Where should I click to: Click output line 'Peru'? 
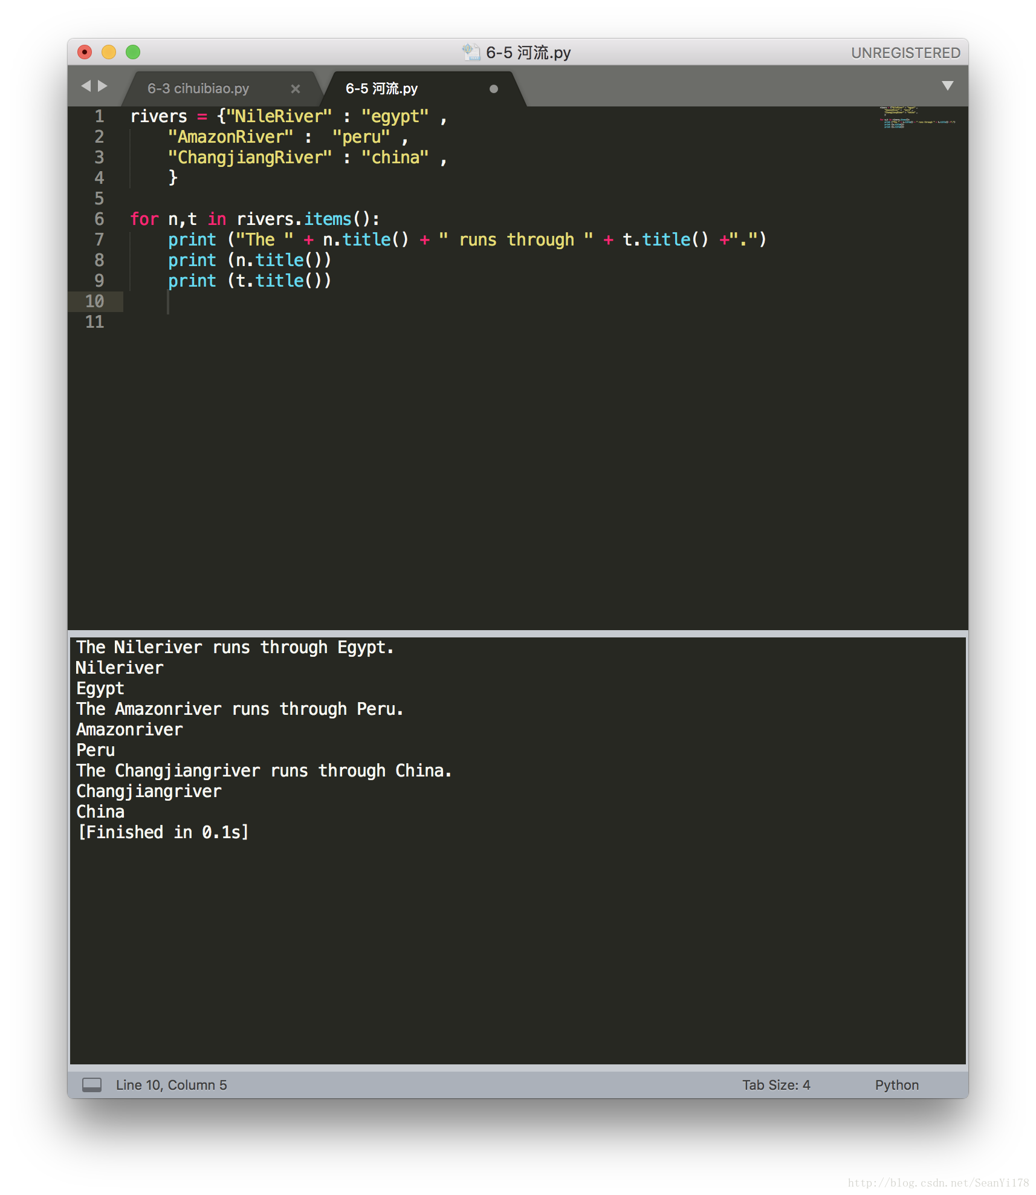click(x=96, y=751)
